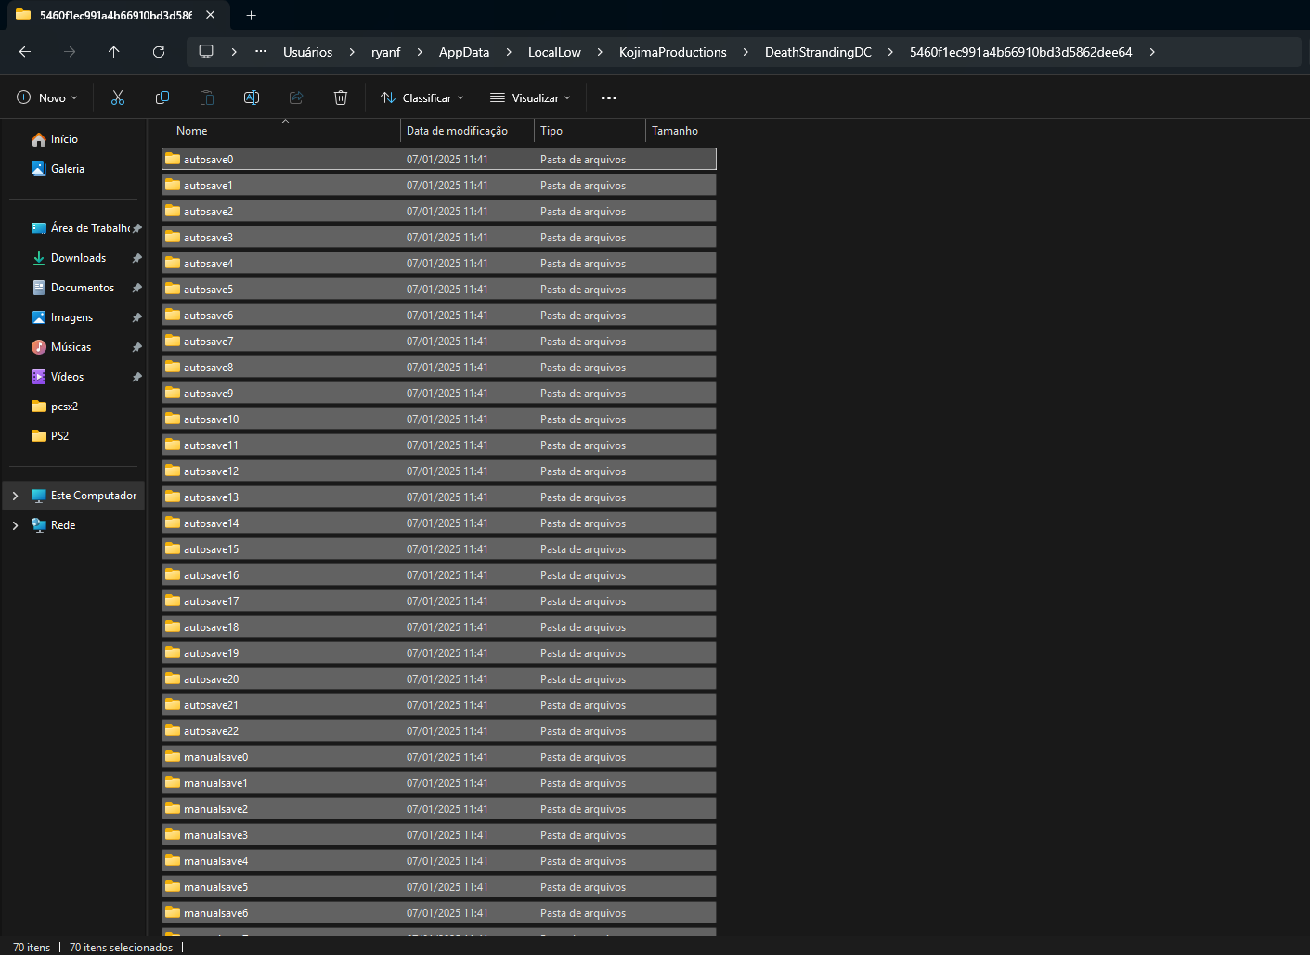The height and width of the screenshot is (955, 1310).
Task: Select the autosave17 folder
Action: pyautogui.click(x=439, y=601)
